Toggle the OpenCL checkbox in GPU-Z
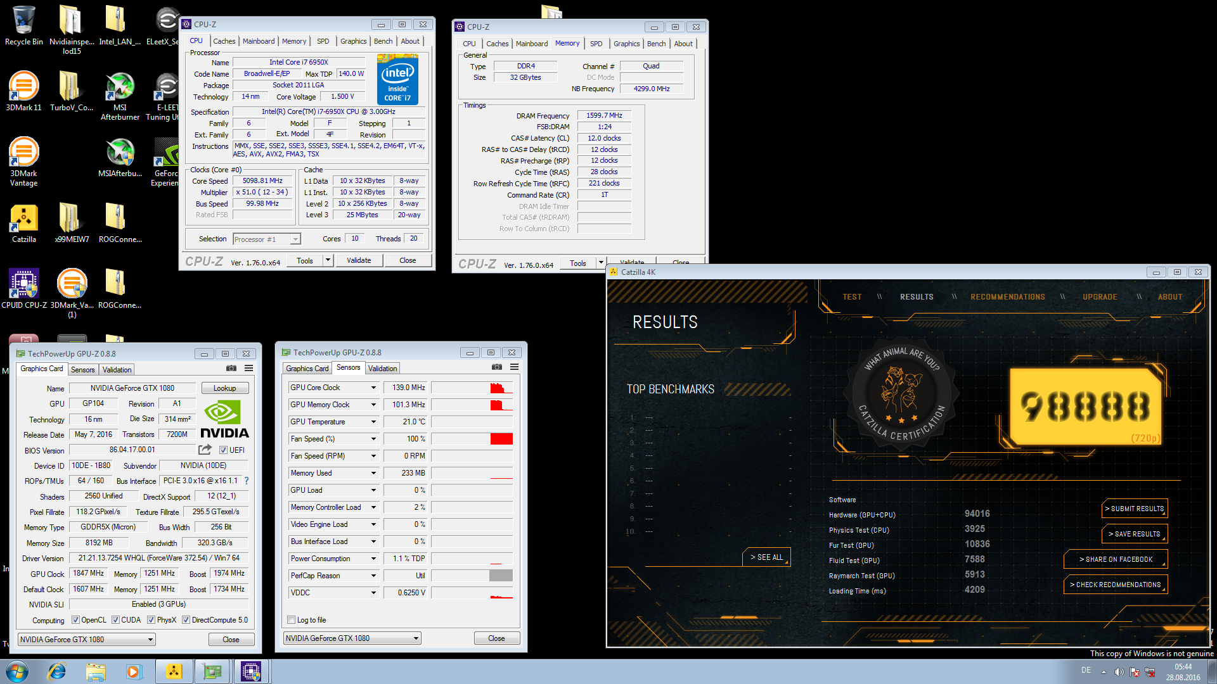This screenshot has height=684, width=1217. point(75,620)
